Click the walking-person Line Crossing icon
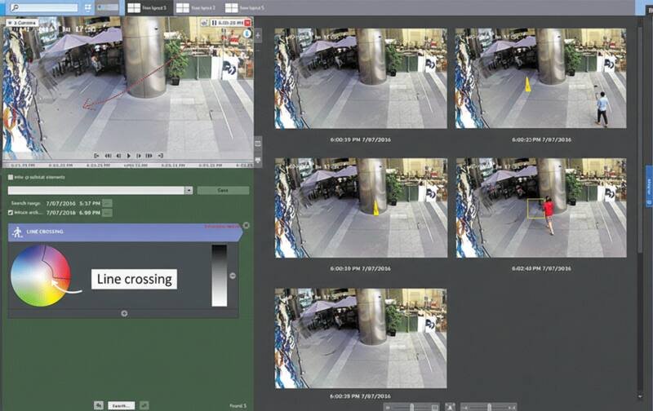Image resolution: width=653 pixels, height=411 pixels. pos(17,232)
